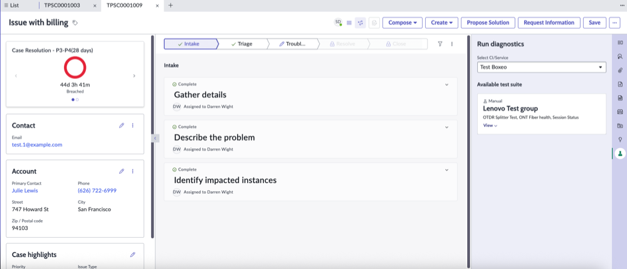Select the first SLA carousel dot
The width and height of the screenshot is (627, 269).
[73, 100]
